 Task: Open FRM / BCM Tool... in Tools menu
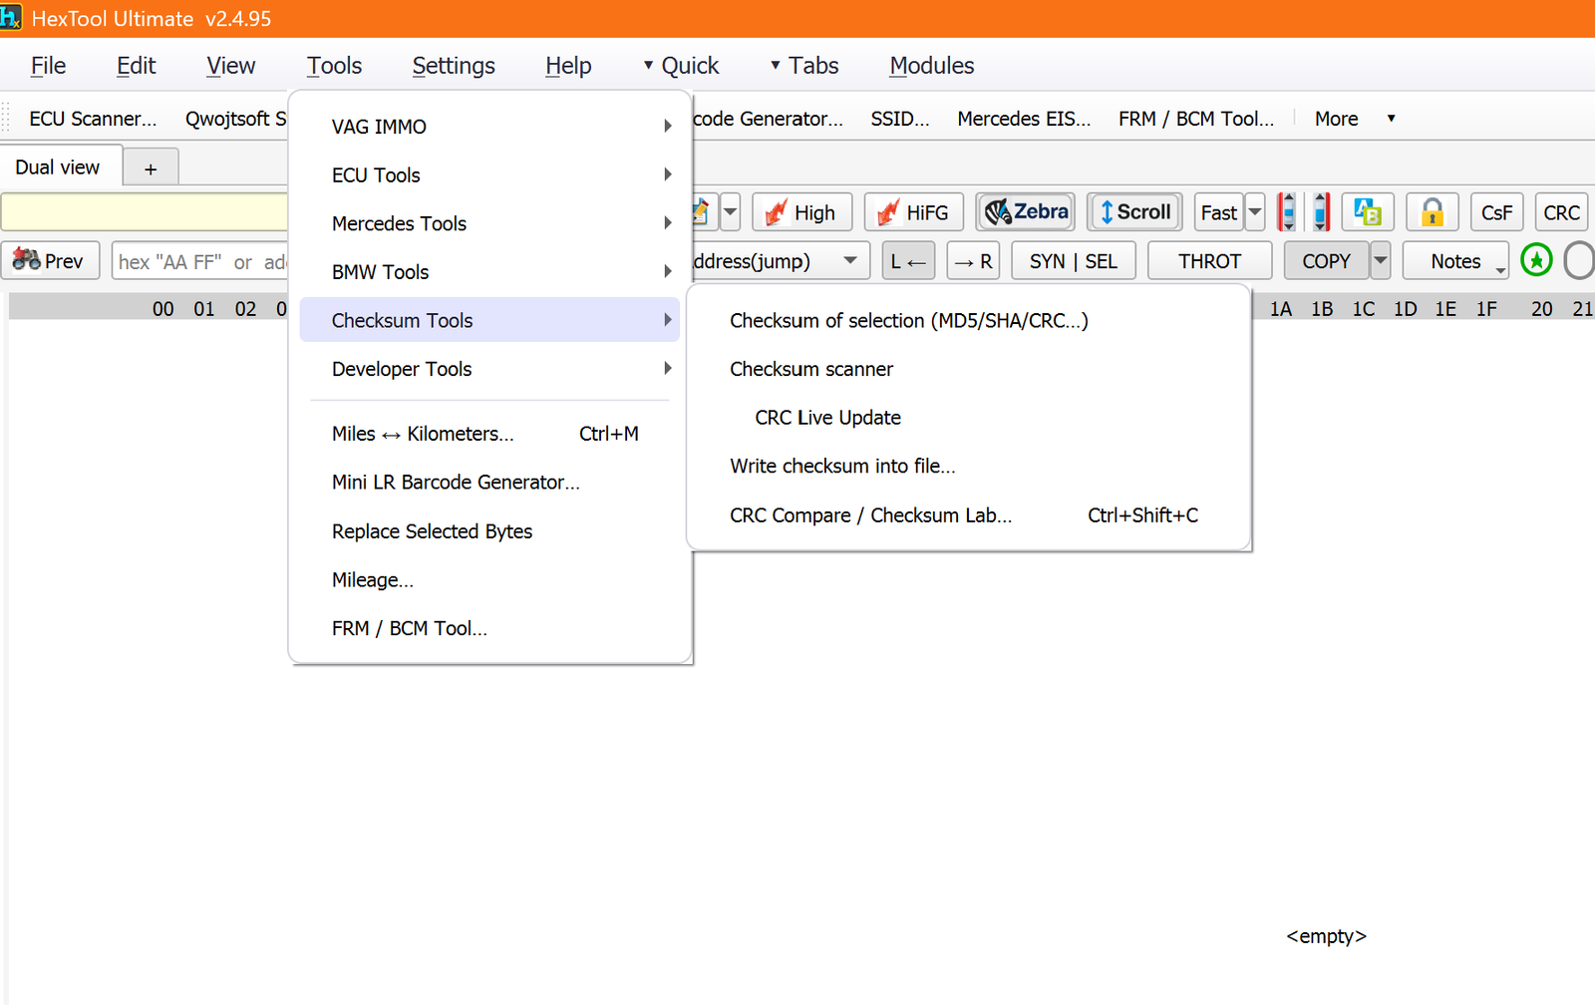(489, 629)
